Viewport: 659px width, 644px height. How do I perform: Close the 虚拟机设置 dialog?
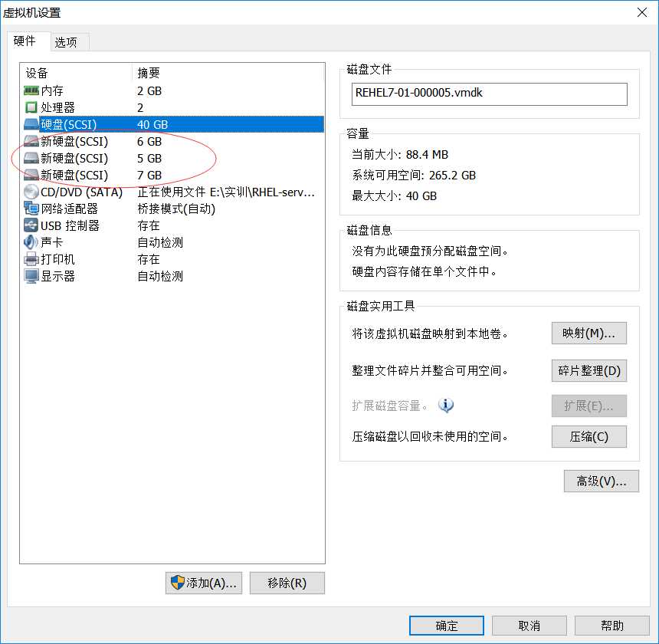(x=642, y=12)
